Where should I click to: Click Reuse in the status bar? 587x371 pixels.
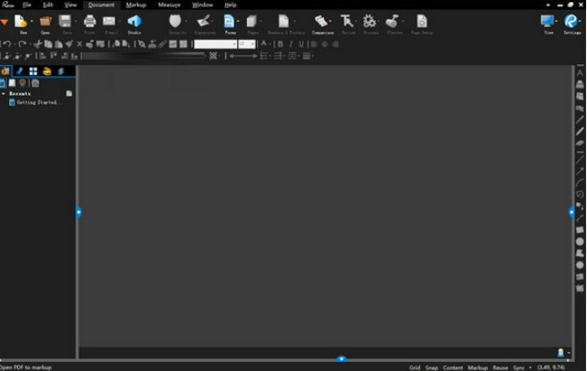click(x=500, y=367)
